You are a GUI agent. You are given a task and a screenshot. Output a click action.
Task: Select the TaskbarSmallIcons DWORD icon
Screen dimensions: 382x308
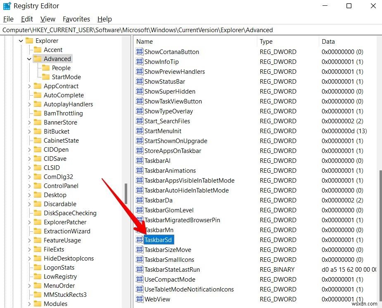pos(139,259)
